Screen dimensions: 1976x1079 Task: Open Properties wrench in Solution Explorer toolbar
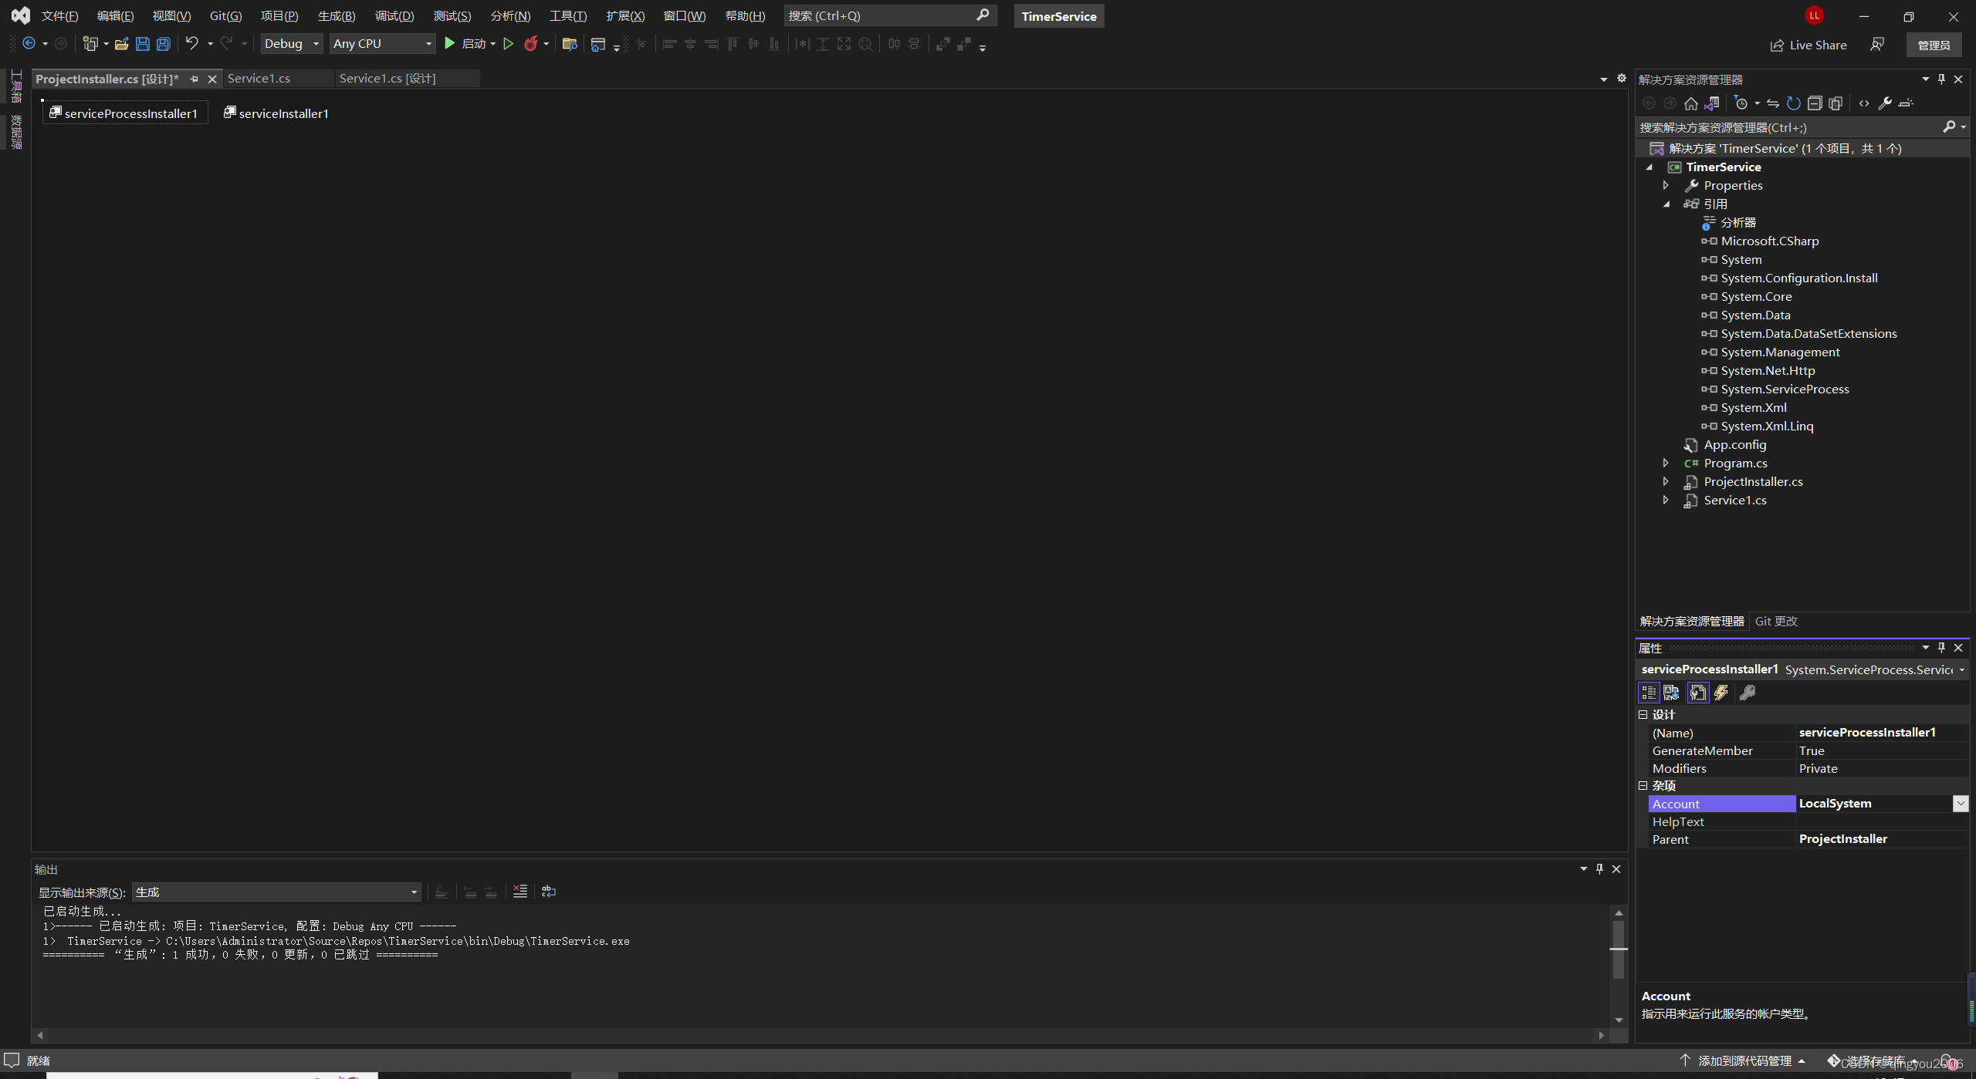pyautogui.click(x=1885, y=103)
